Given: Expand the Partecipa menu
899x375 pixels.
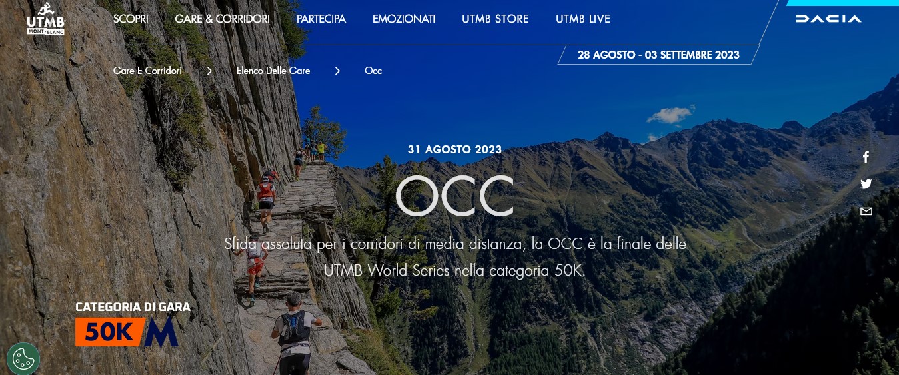Looking at the screenshot, I should pos(321,19).
